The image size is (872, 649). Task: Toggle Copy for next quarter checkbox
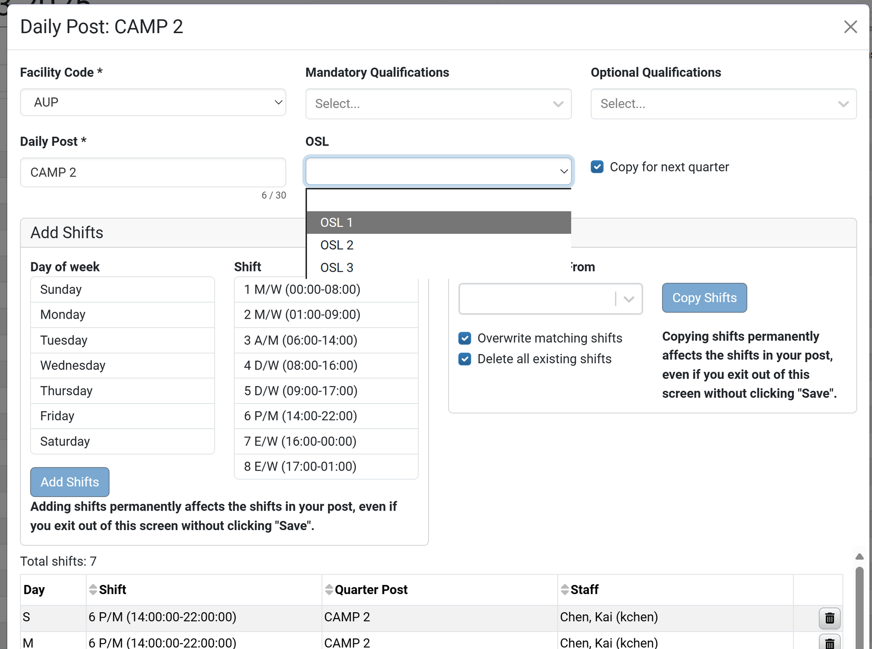597,167
